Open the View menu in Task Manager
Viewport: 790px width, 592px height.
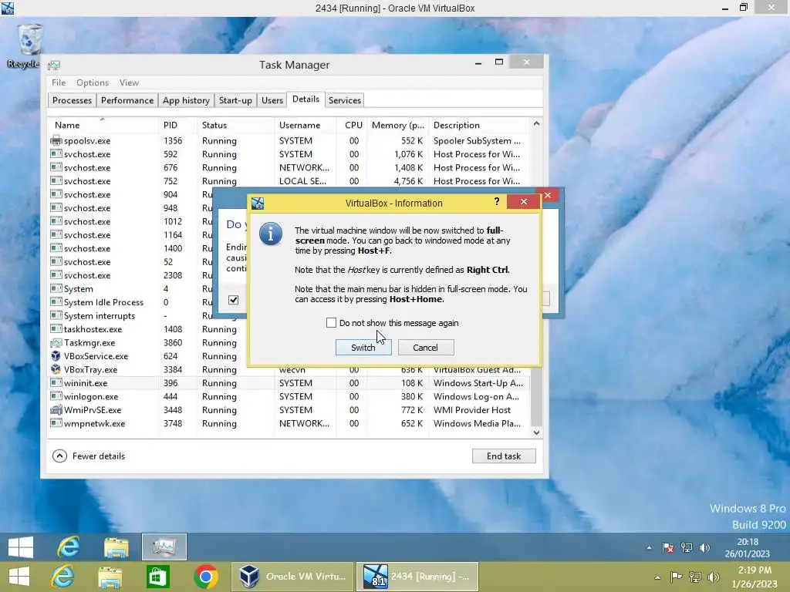(x=129, y=82)
